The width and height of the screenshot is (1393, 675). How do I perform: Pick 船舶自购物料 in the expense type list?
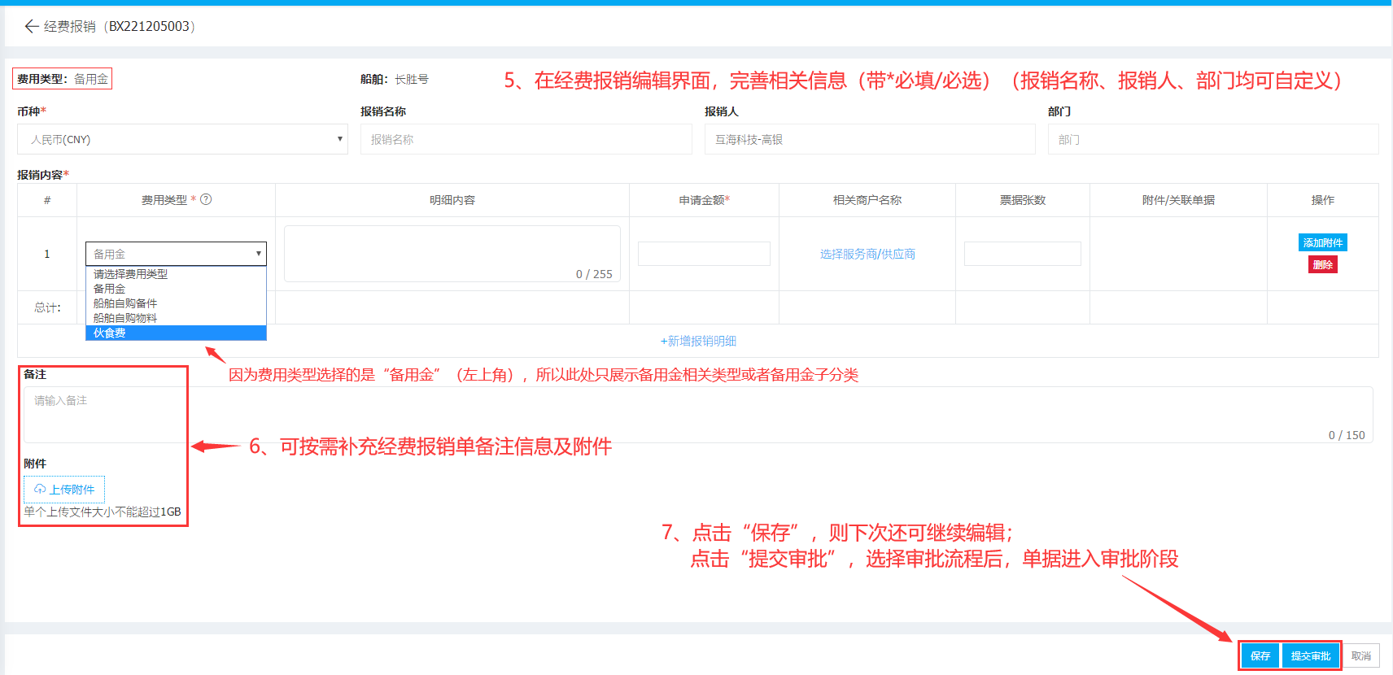tap(176, 318)
